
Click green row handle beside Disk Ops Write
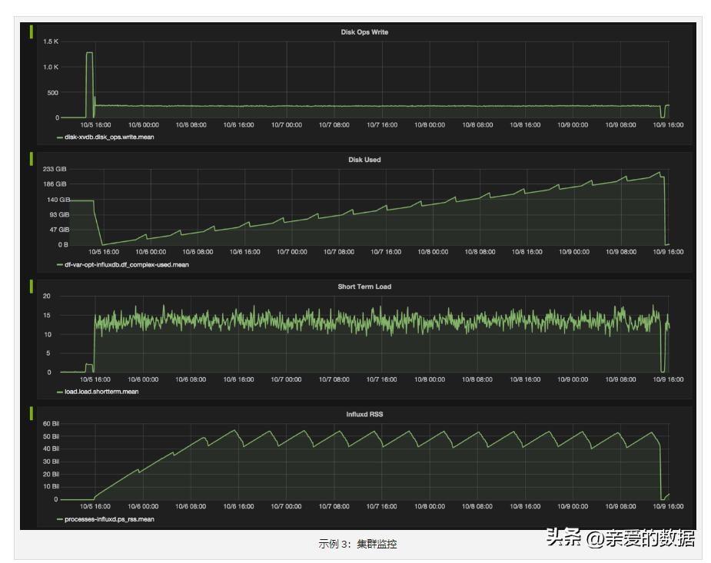coord(32,31)
